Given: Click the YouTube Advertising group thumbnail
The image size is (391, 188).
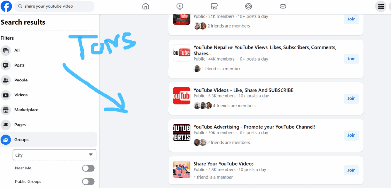Looking at the screenshot, I should point(181,132).
